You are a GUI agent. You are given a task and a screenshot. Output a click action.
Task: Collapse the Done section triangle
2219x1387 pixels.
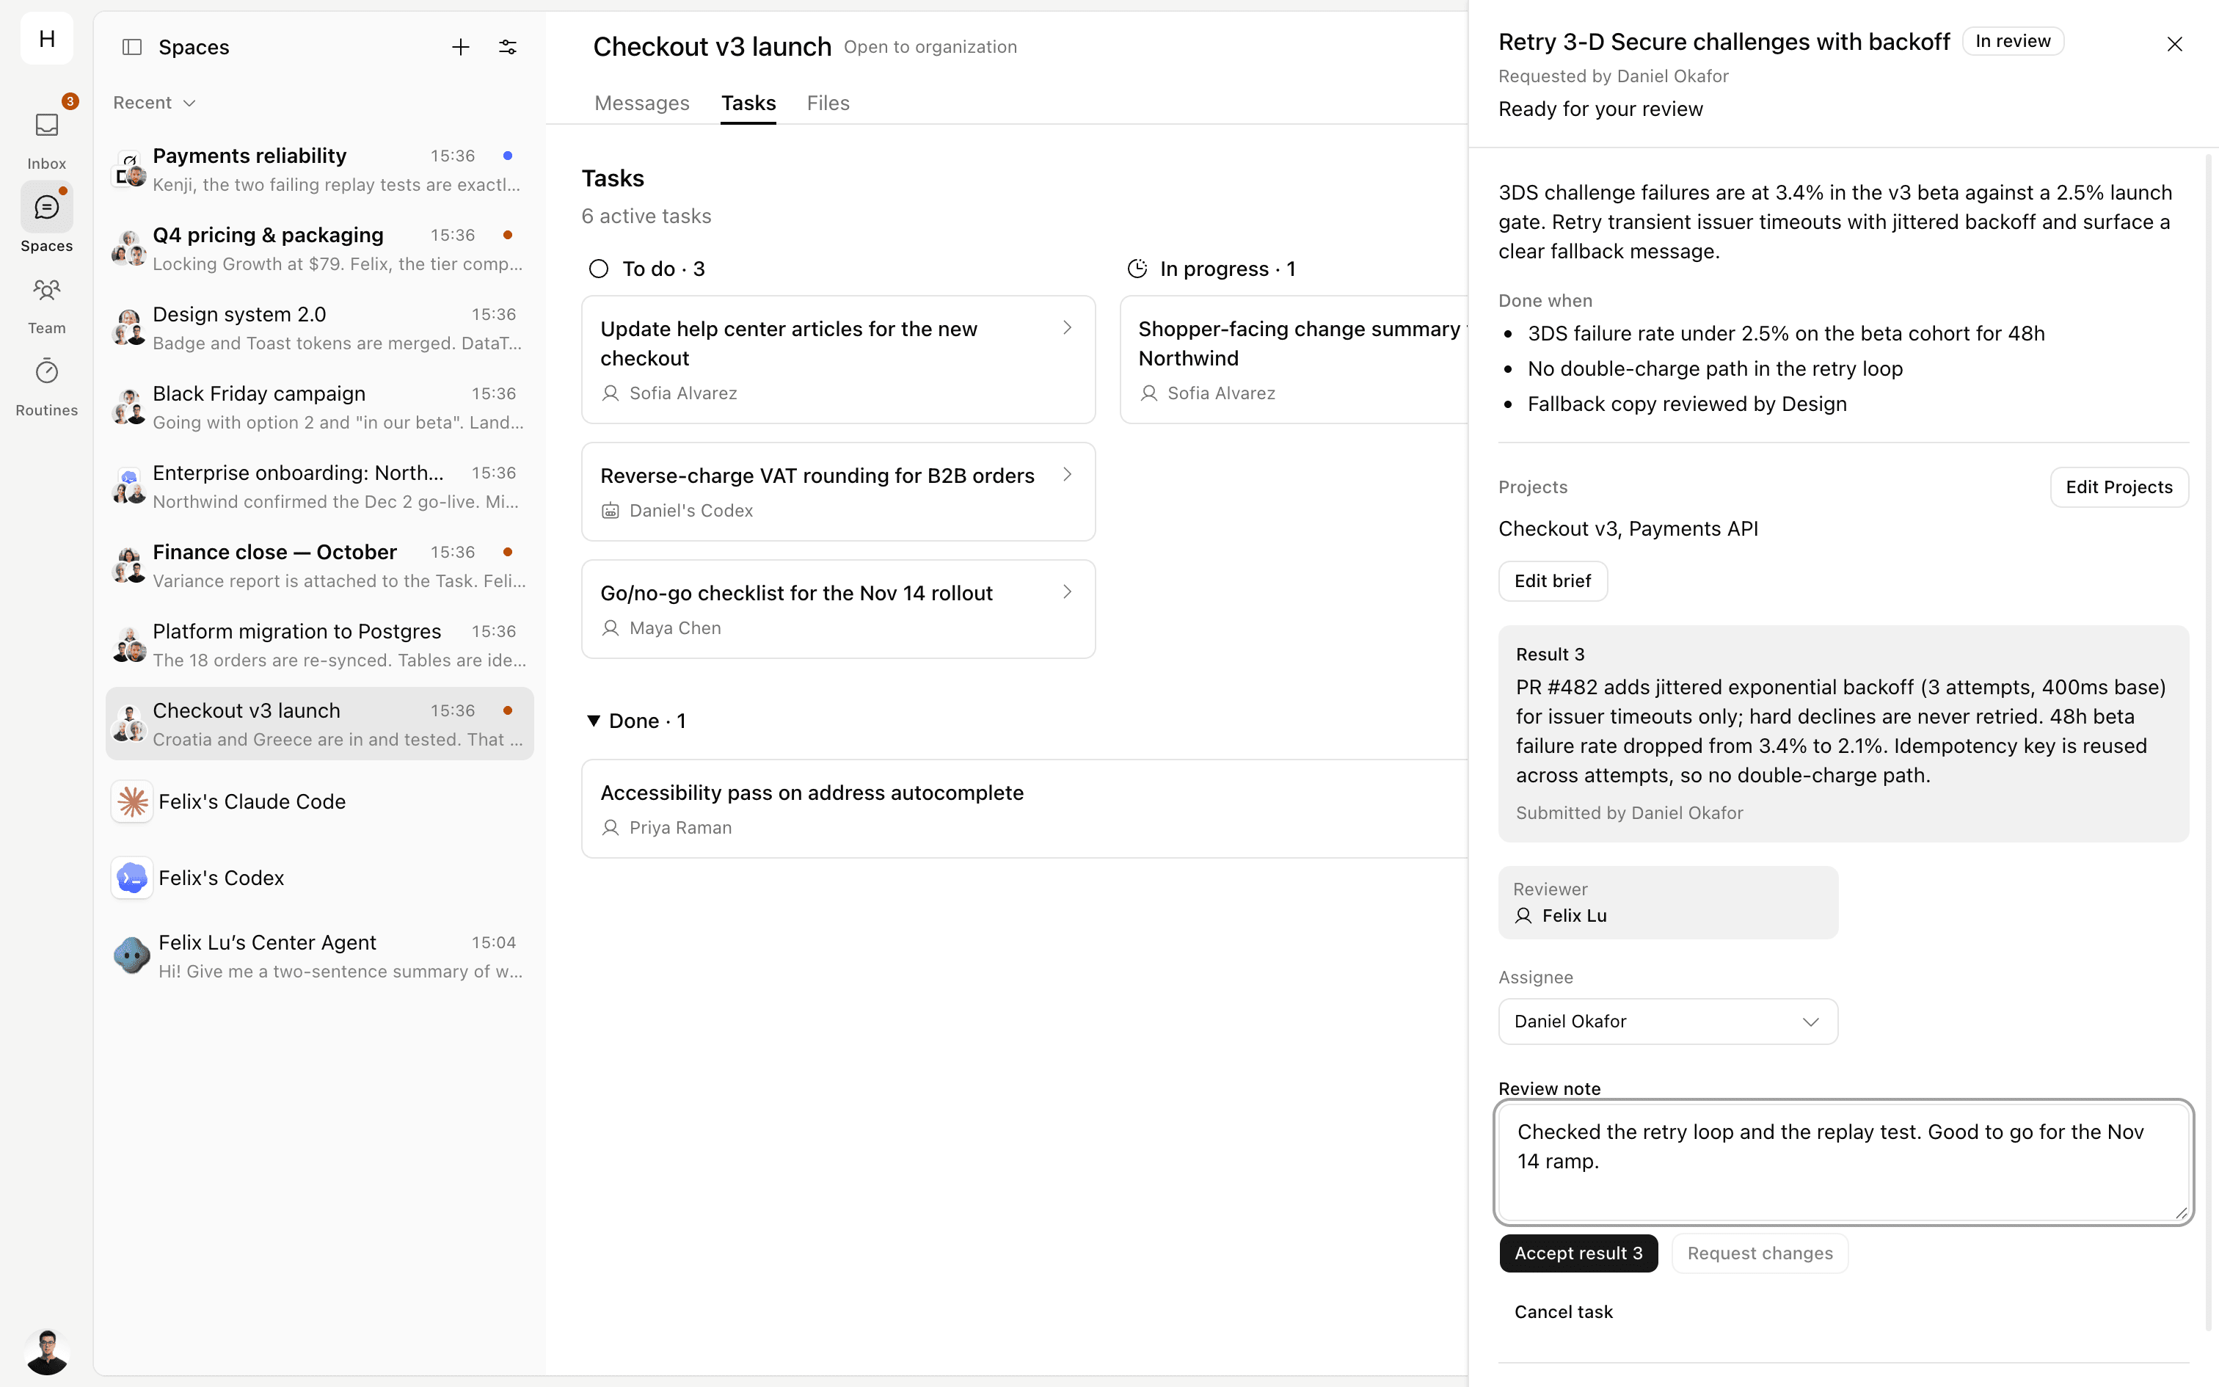593,721
